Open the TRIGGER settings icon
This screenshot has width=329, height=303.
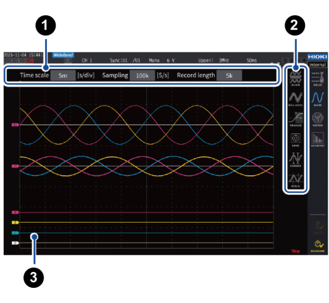(295, 119)
